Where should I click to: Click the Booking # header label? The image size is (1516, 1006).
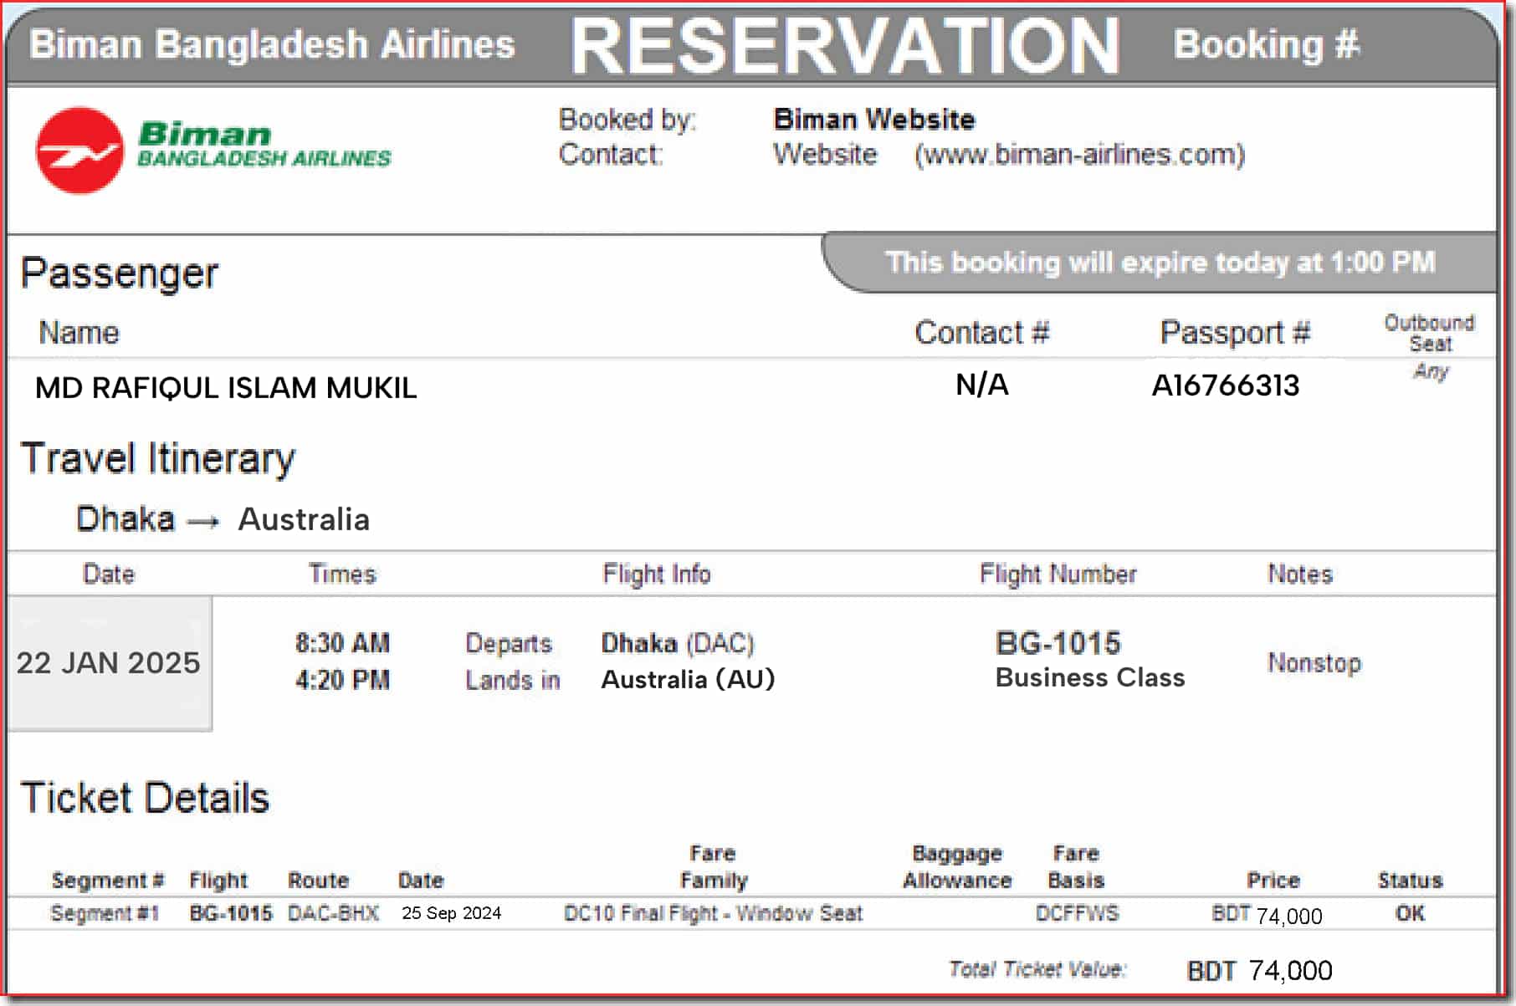coord(1266,45)
